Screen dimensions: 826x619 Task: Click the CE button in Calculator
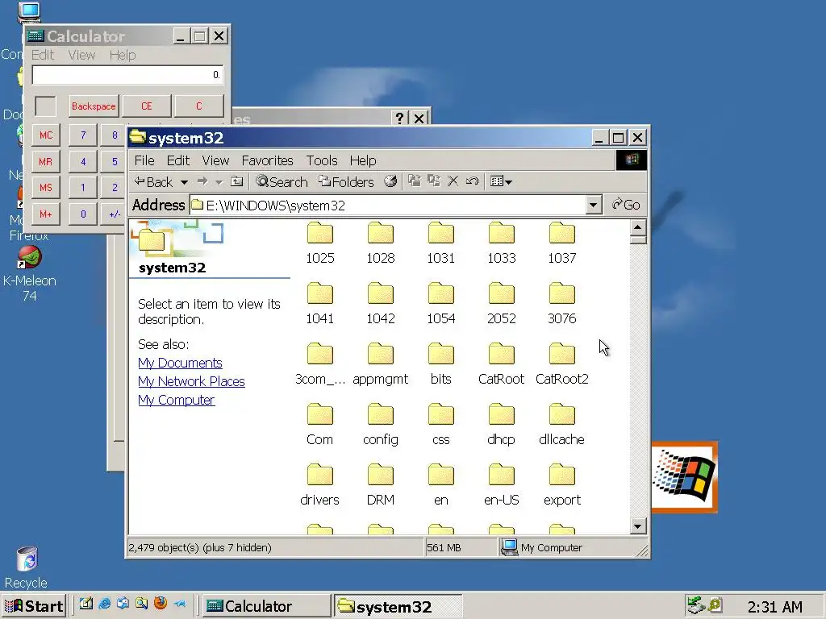[147, 106]
